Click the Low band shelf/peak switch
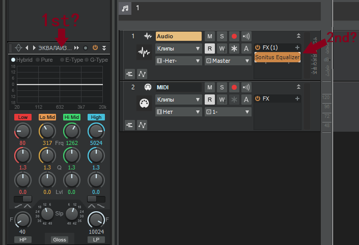Screen dimensions: 359x245 23,199
